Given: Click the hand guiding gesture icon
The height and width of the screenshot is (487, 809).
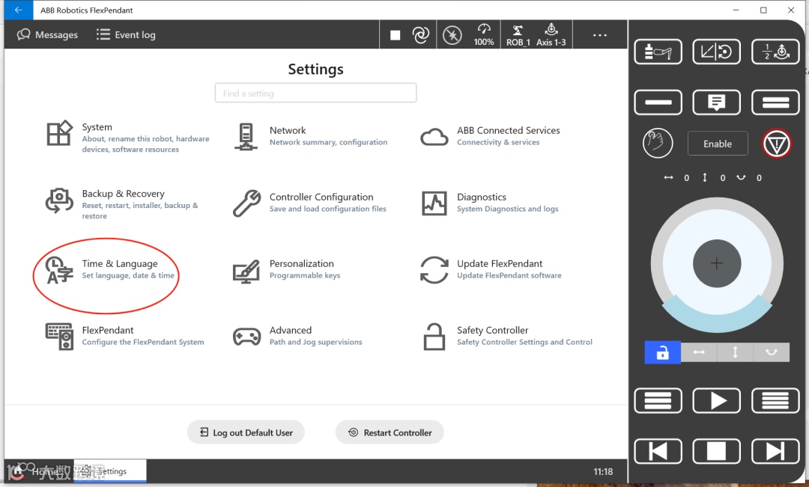Looking at the screenshot, I should (658, 144).
